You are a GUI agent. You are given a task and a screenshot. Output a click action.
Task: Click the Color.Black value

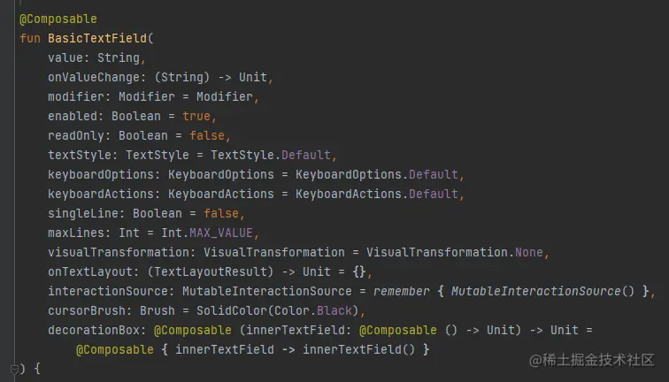pos(313,310)
